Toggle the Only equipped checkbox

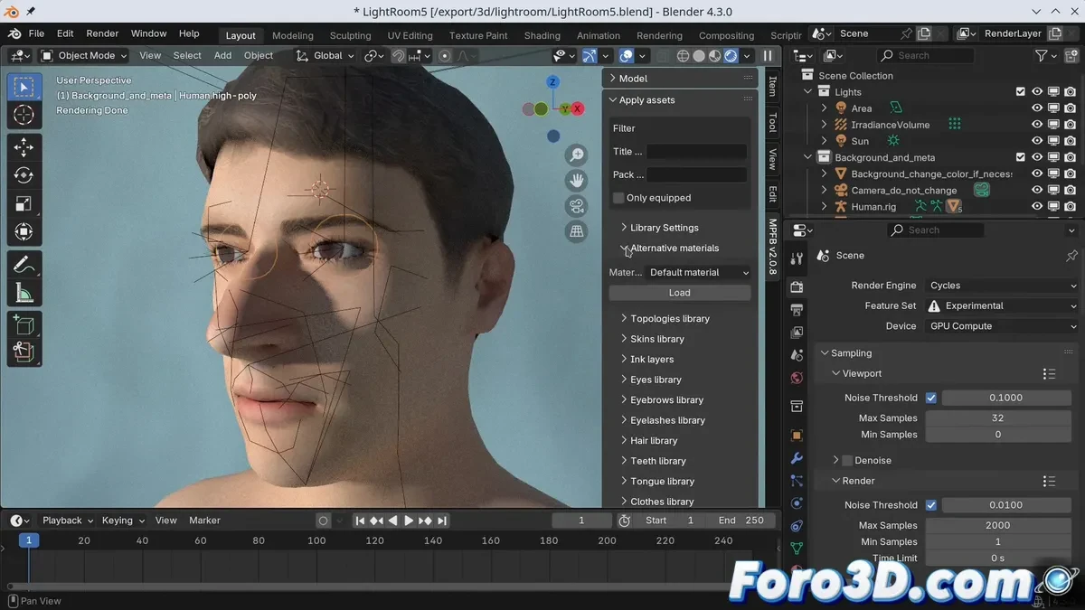point(618,198)
